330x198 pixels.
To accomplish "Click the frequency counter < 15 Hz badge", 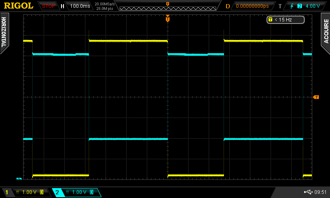I will click(x=285, y=19).
